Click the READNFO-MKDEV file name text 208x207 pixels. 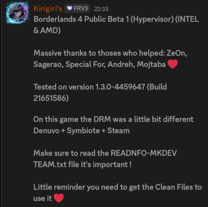[x=144, y=153]
